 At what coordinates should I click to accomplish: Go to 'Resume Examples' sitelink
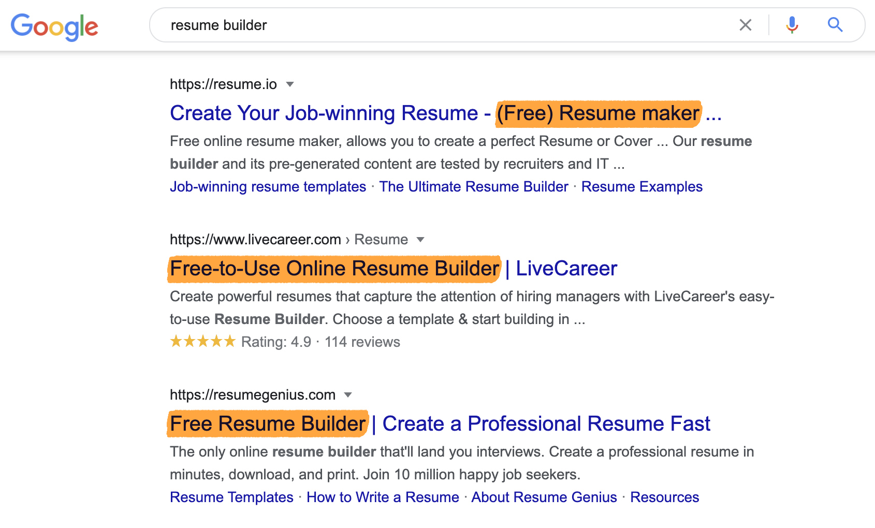[641, 187]
